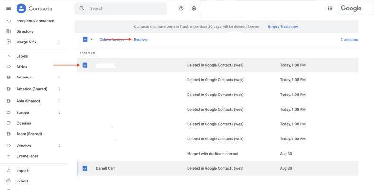Open the selection dropdown arrow
378x190 pixels.
coord(92,40)
